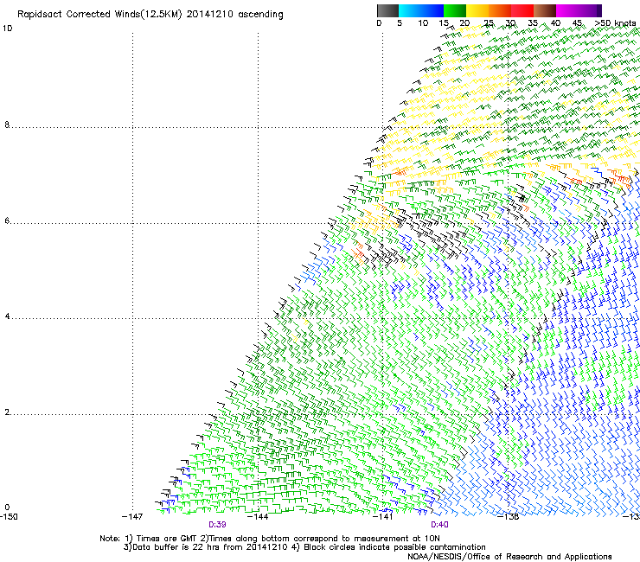This screenshot has width=640, height=562.
Task: Click the legend tick label '10'
Action: pos(423,23)
